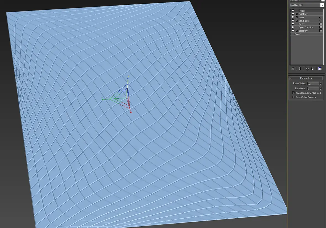Toggle the lightbulb of Edit Poly above Plane
Image resolution: width=326 pixels, height=228 pixels.
[293, 31]
